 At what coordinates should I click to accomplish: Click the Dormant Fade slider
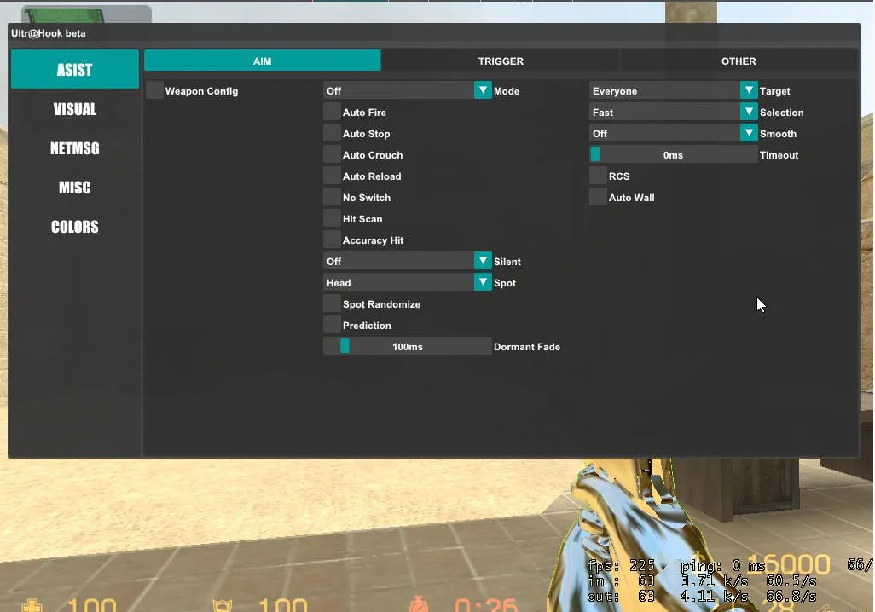coord(407,347)
